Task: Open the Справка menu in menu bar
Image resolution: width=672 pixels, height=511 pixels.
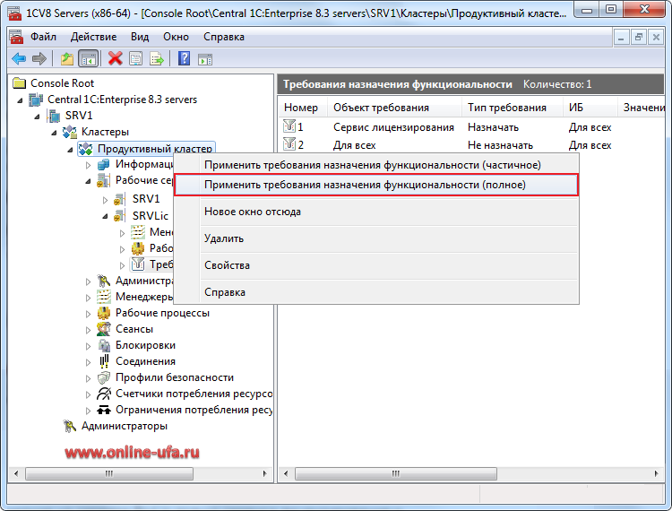Action: coord(224,37)
